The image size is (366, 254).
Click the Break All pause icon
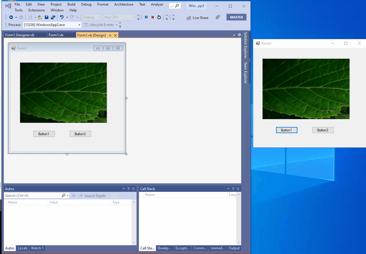click(146, 17)
